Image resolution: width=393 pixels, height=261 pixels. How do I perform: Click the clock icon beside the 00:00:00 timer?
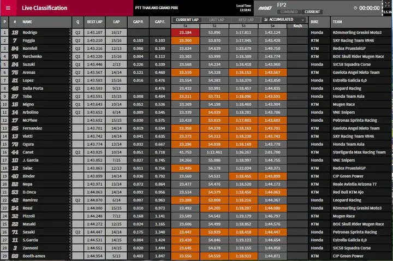point(355,8)
